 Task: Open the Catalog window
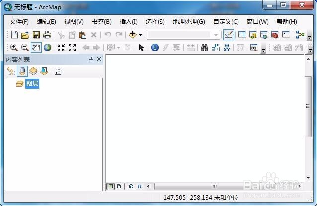pos(253,35)
